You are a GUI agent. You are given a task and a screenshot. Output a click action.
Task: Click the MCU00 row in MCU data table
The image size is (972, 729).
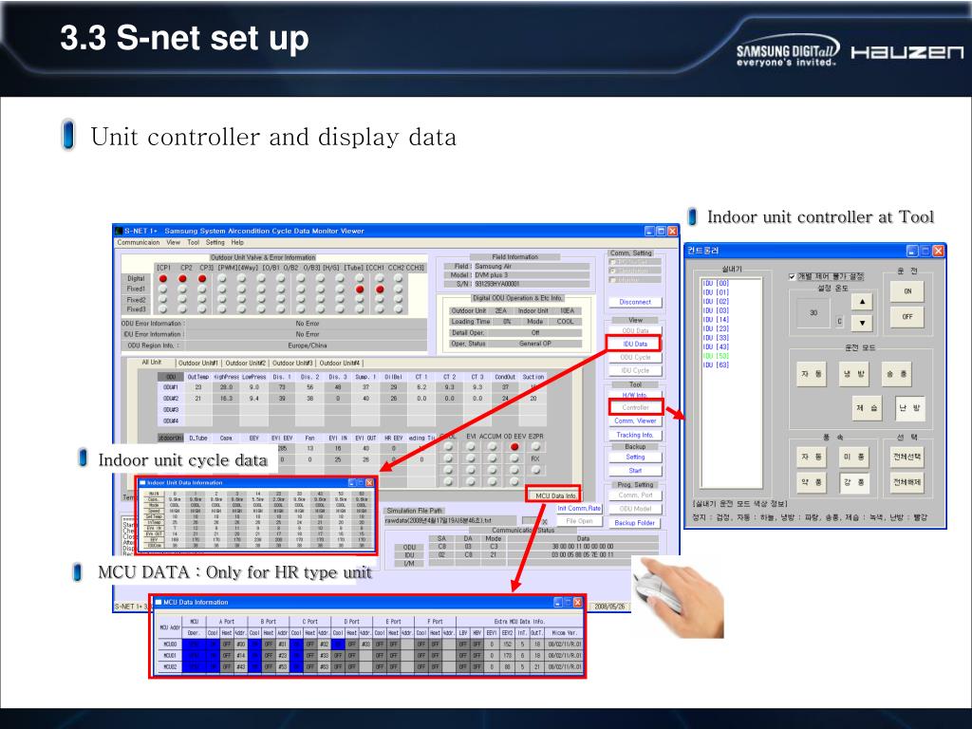371,645
